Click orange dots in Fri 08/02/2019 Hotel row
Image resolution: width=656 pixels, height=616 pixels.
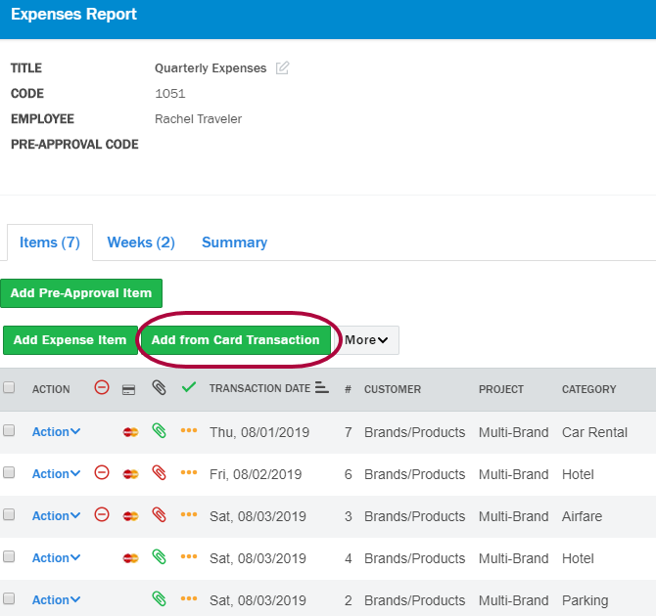coord(189,472)
